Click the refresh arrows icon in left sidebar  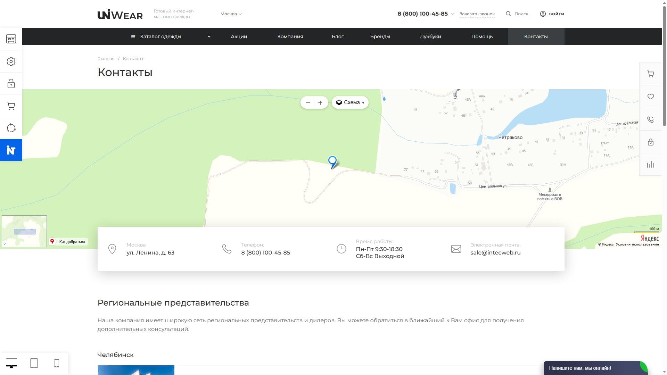pyautogui.click(x=11, y=128)
